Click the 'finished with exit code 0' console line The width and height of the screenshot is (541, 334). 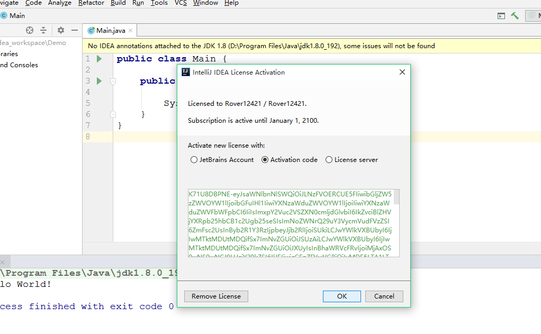(87, 306)
